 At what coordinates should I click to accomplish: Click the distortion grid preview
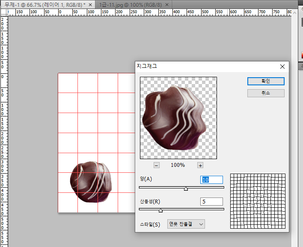(258, 201)
